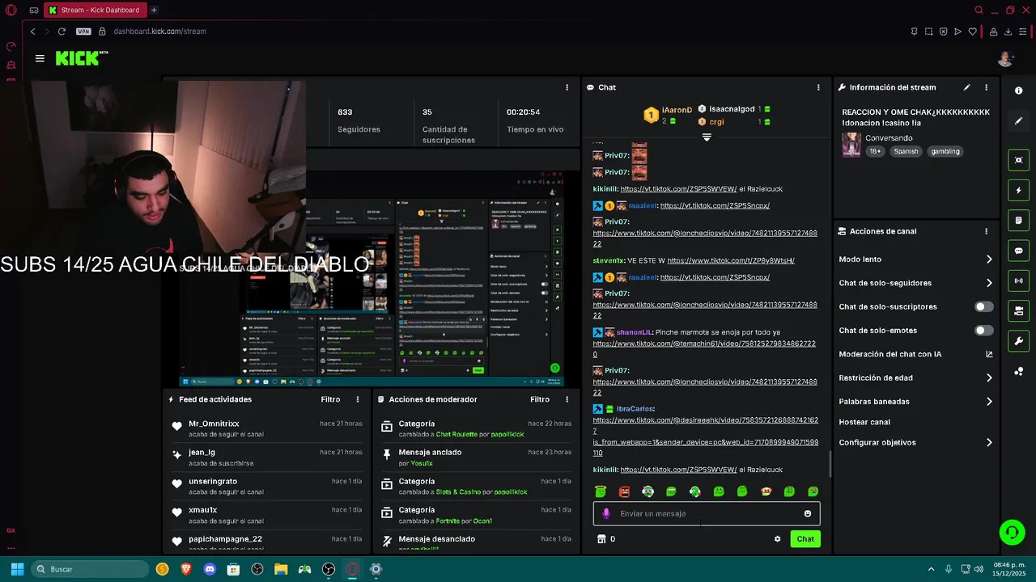
Task: Click the green headset support button
Action: 1012,532
